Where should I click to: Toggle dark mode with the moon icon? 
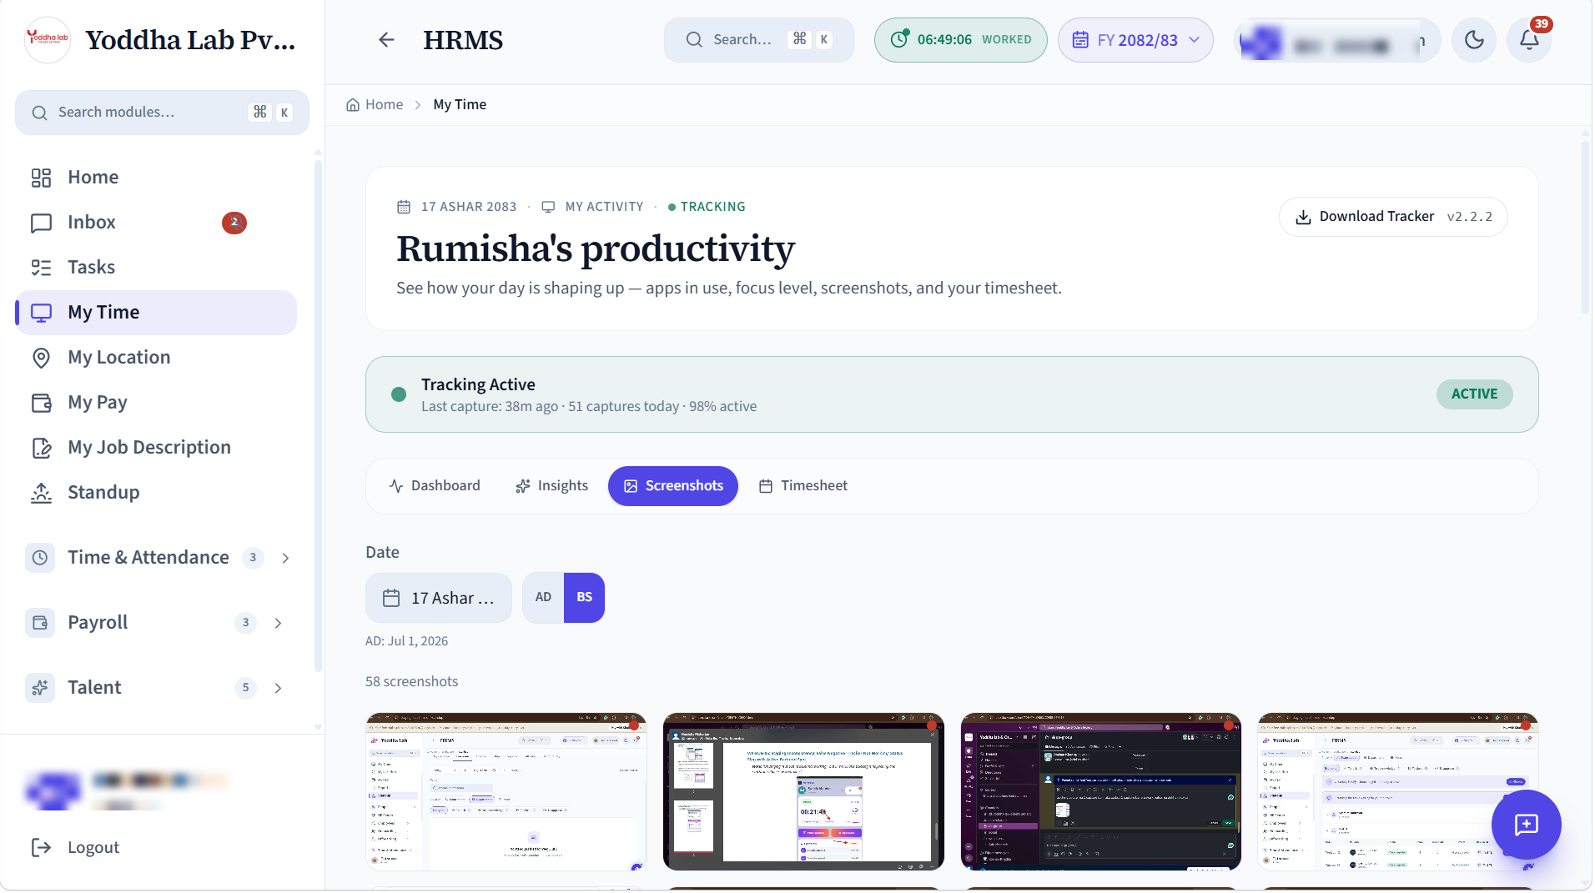(1474, 39)
